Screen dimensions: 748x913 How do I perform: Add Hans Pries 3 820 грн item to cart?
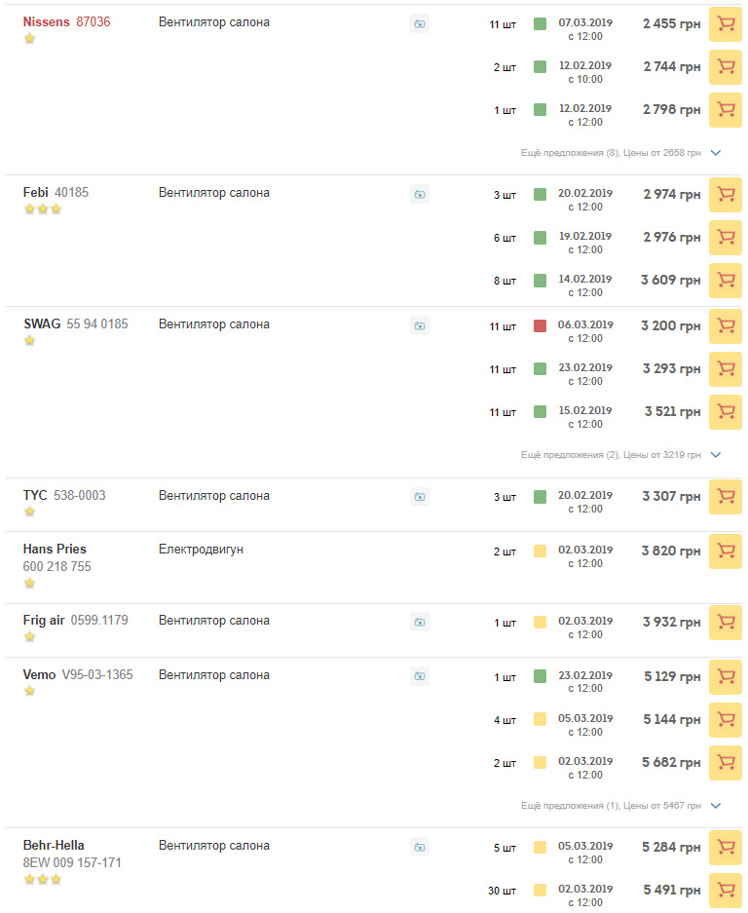(x=726, y=552)
